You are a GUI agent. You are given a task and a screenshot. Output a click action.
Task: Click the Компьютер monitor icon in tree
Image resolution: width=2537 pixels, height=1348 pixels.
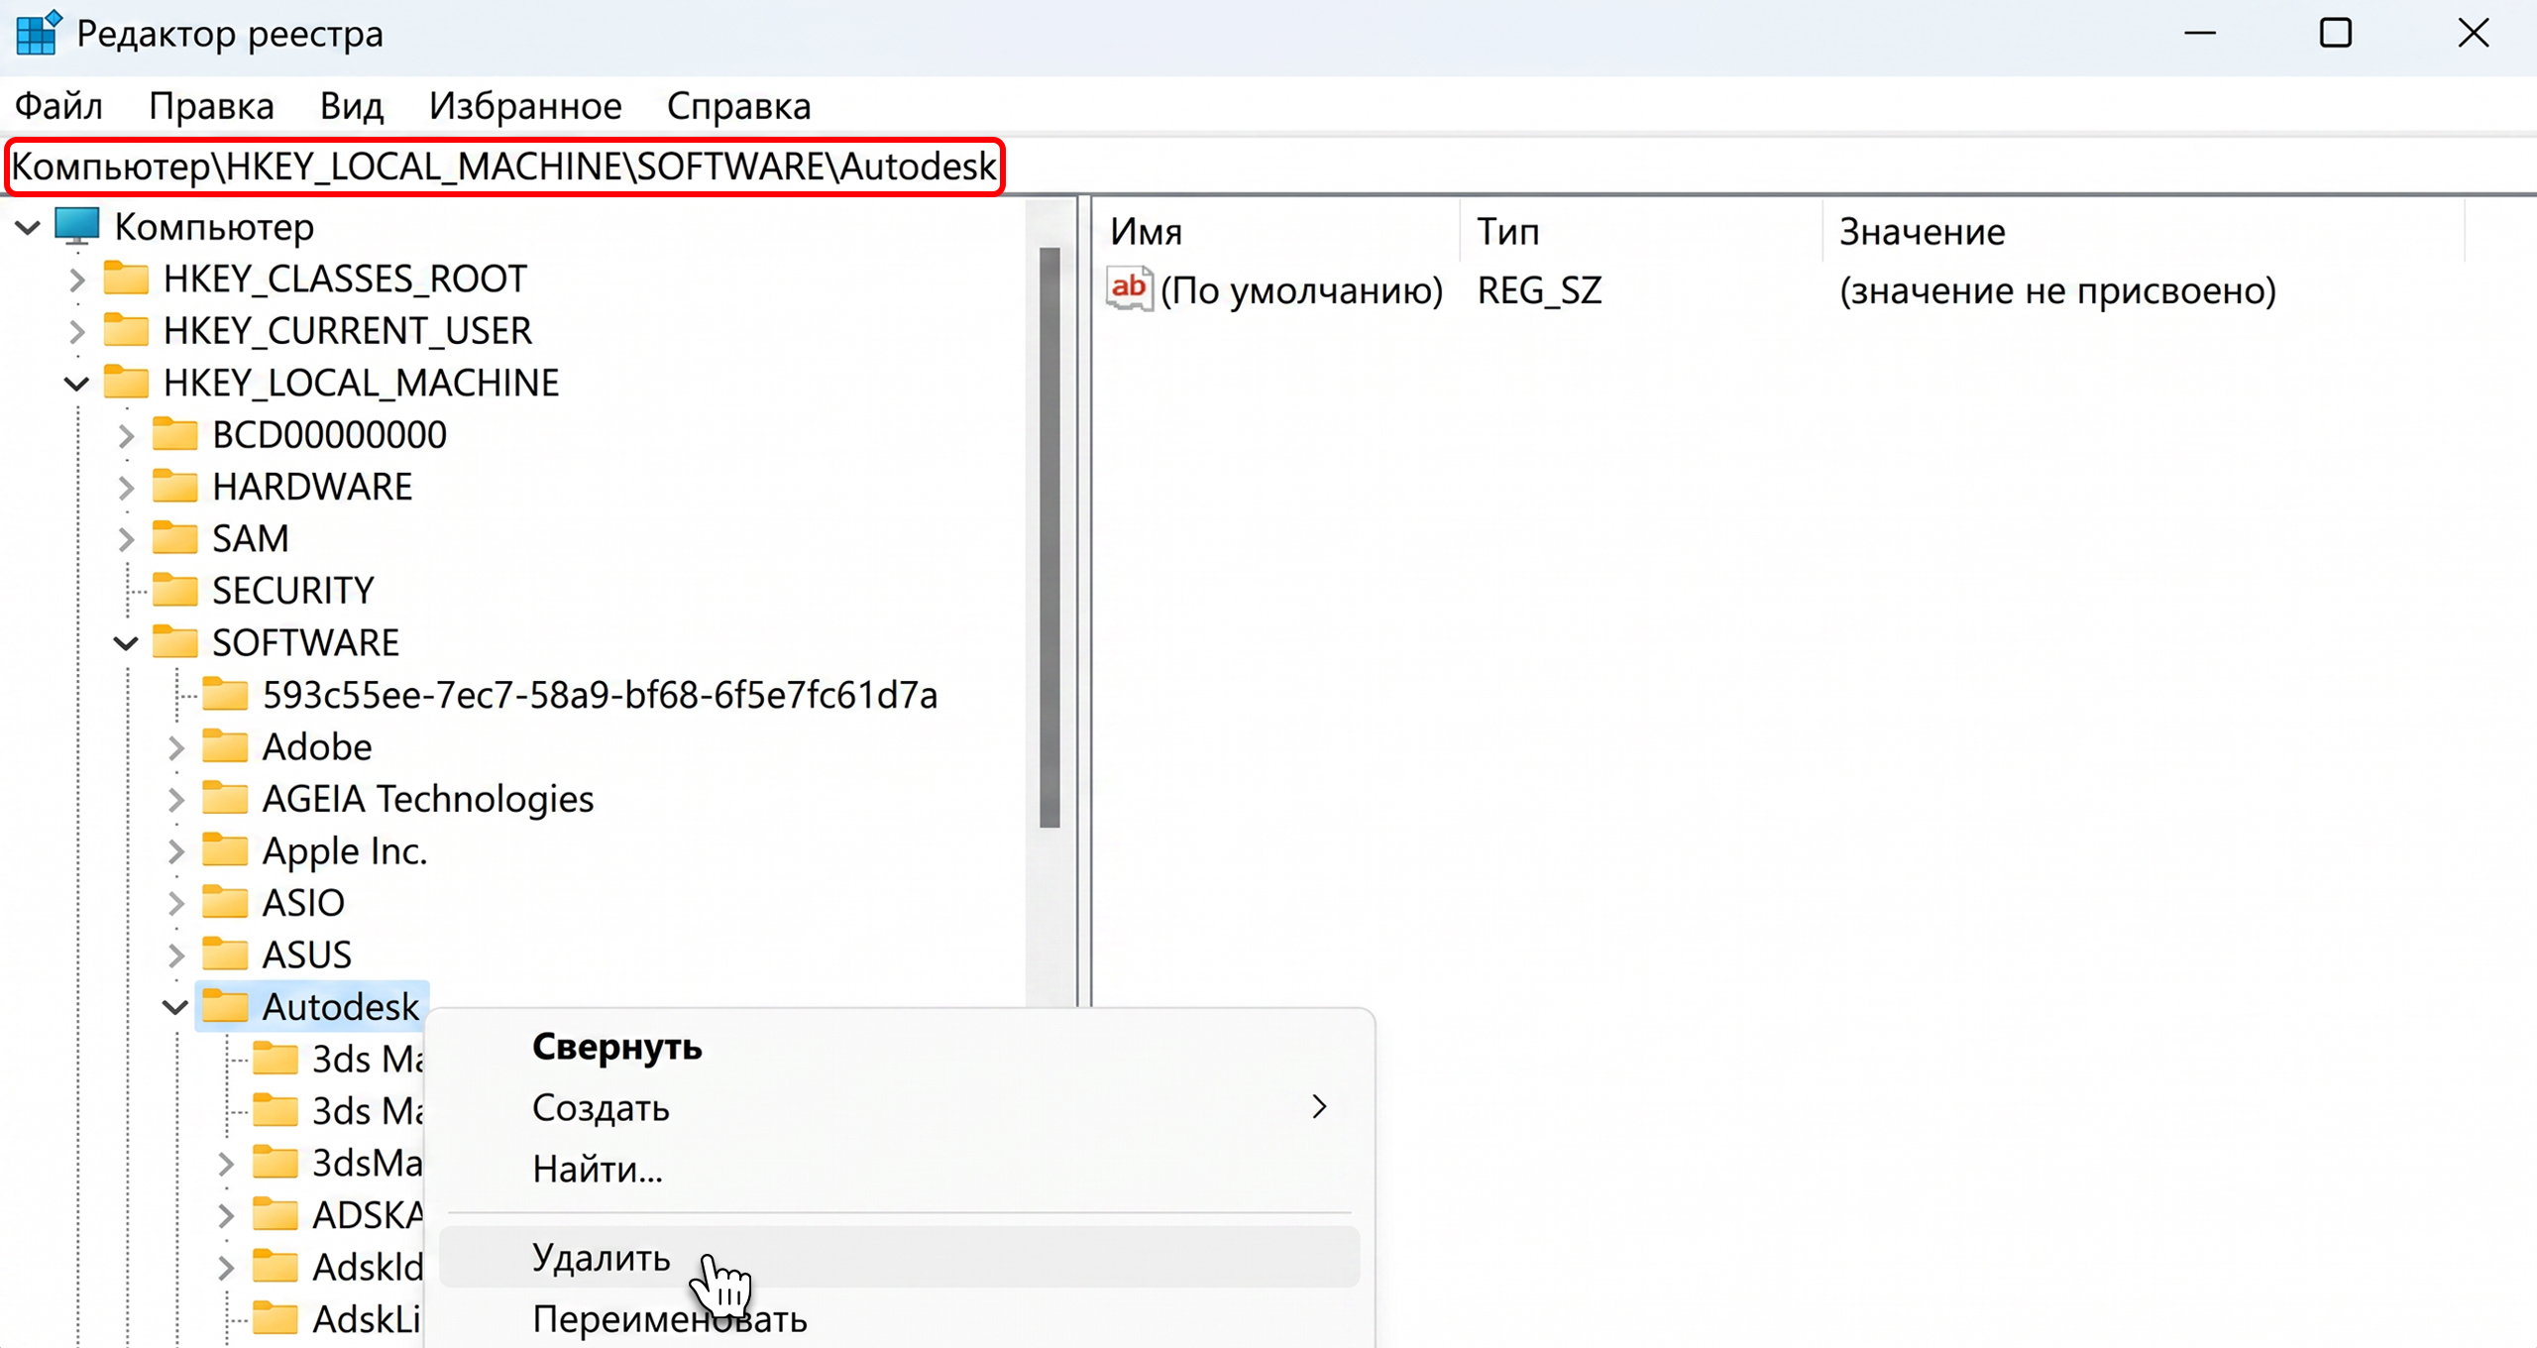tap(76, 227)
